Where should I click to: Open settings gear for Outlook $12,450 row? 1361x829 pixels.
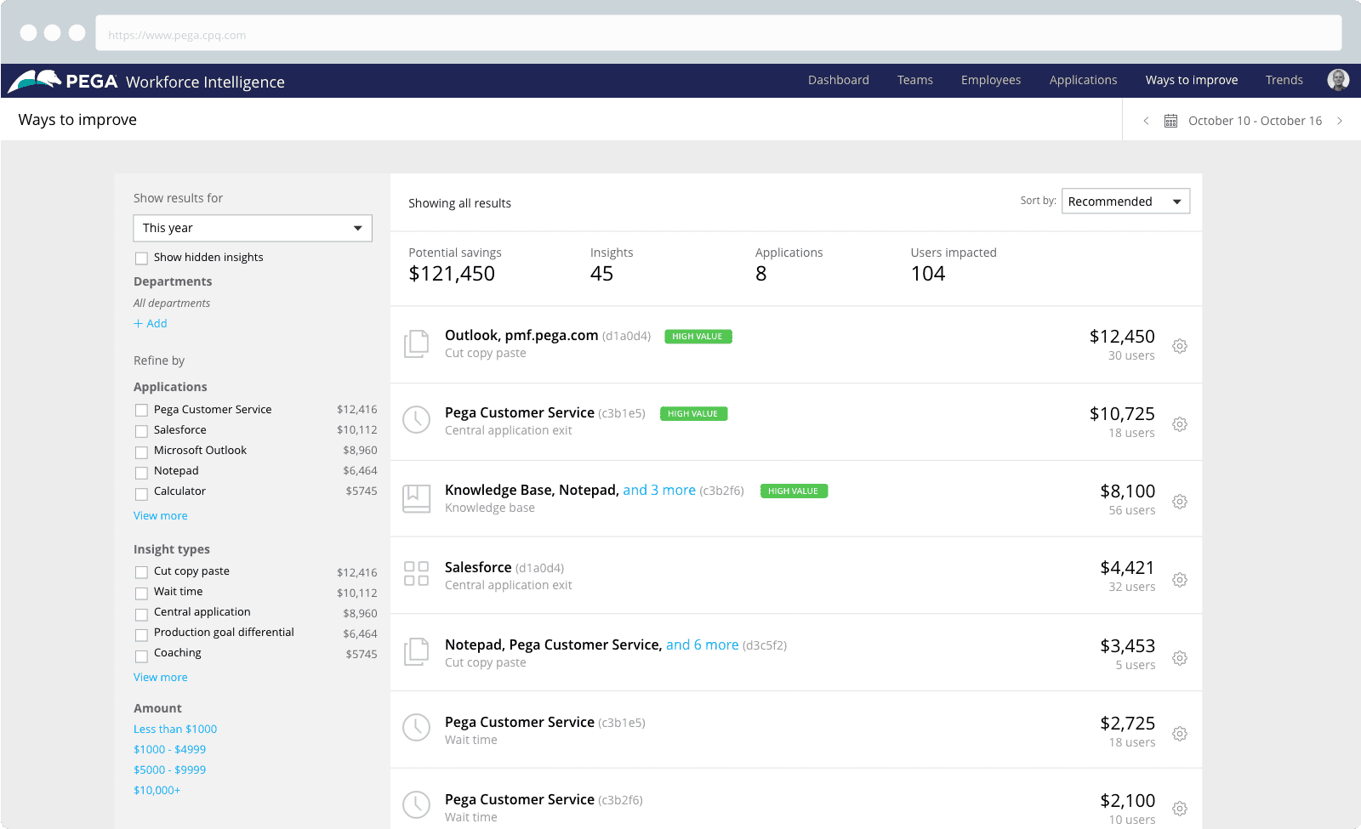tap(1180, 346)
